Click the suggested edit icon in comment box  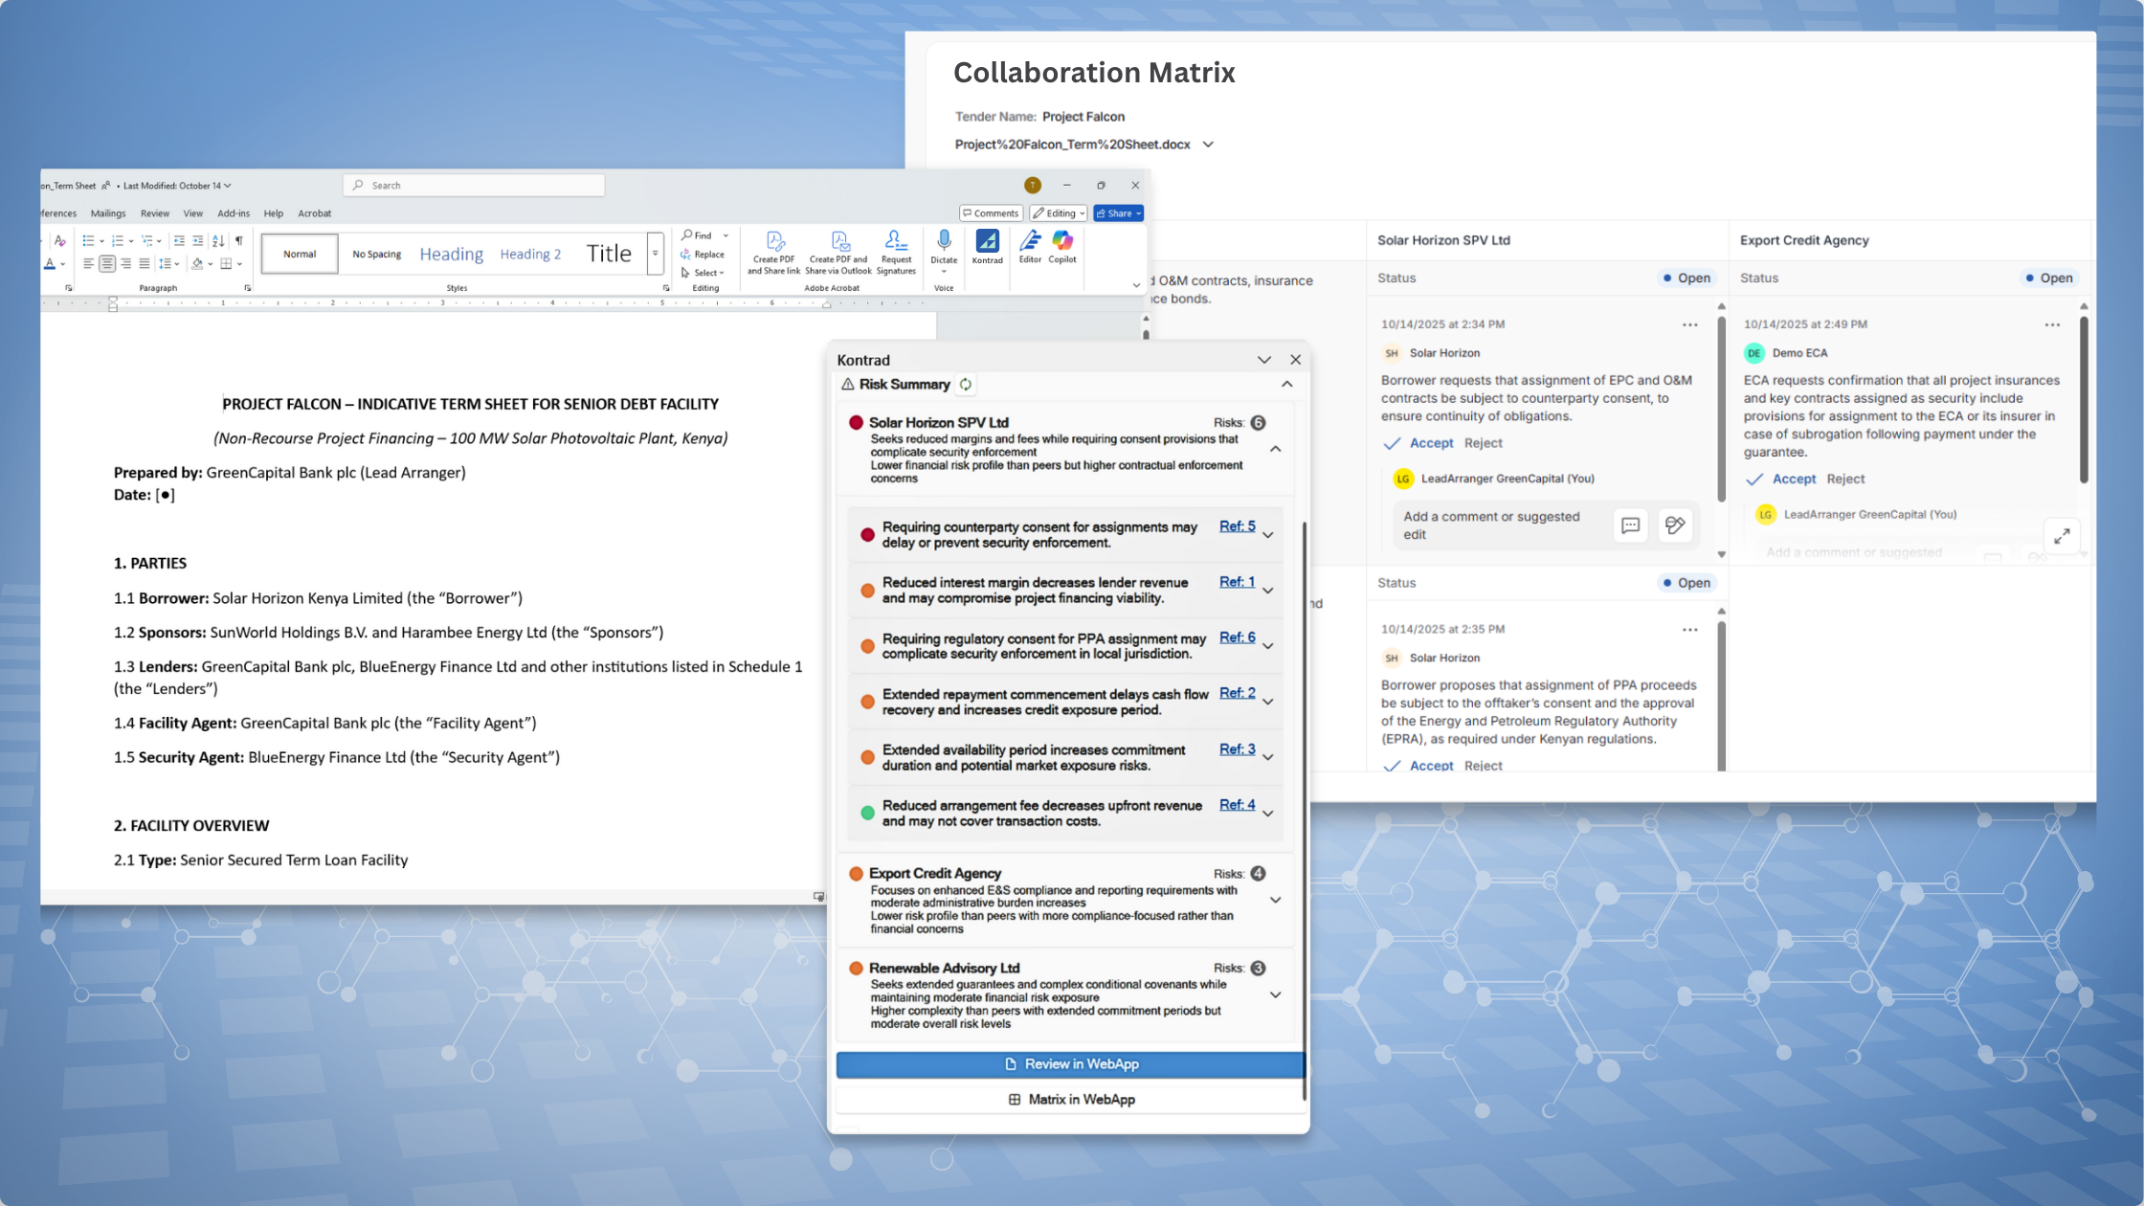(x=1675, y=525)
